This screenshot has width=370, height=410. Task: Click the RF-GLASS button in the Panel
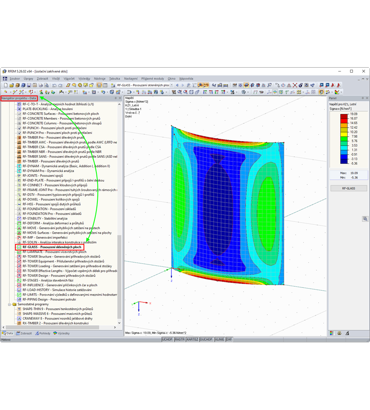coord(349,188)
